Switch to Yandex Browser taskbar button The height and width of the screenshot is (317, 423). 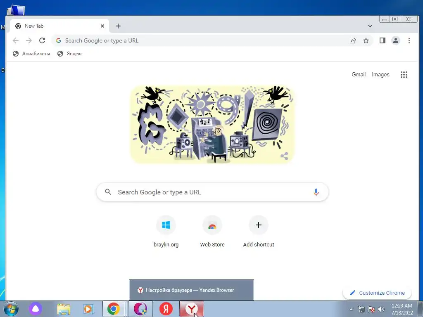coord(192,309)
